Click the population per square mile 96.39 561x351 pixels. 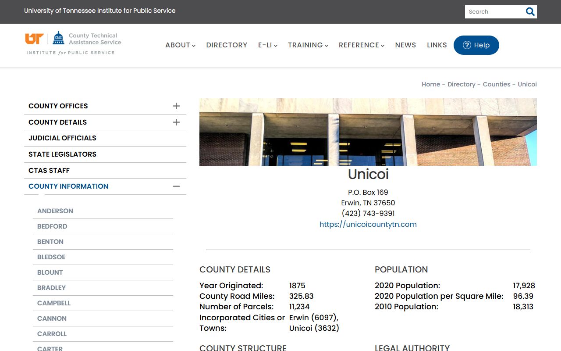tap(523, 296)
